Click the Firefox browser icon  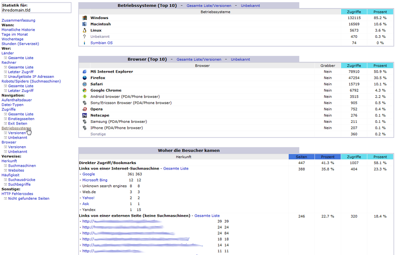click(84, 78)
